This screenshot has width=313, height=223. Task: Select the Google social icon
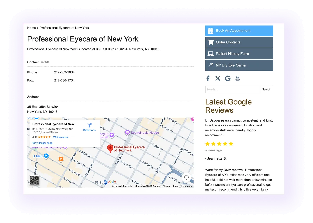[x=227, y=78]
